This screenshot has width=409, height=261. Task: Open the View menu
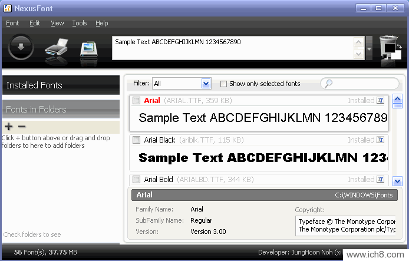point(57,23)
